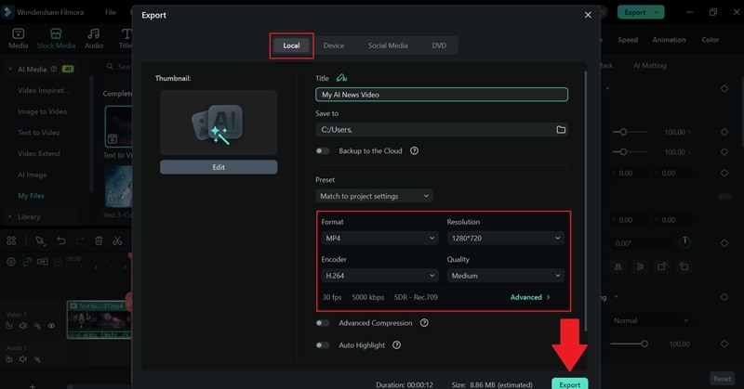
Task: Redo the timeline action
Action: (80, 240)
